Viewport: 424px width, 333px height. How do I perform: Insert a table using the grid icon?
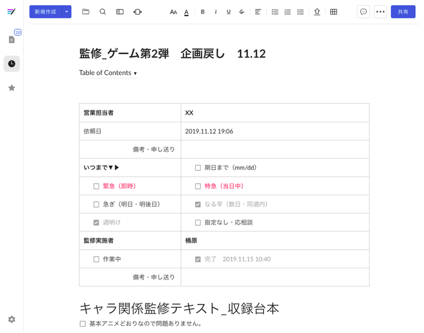334,12
